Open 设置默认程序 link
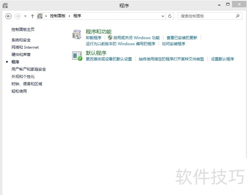247x195 pixels. pyautogui.click(x=222, y=59)
